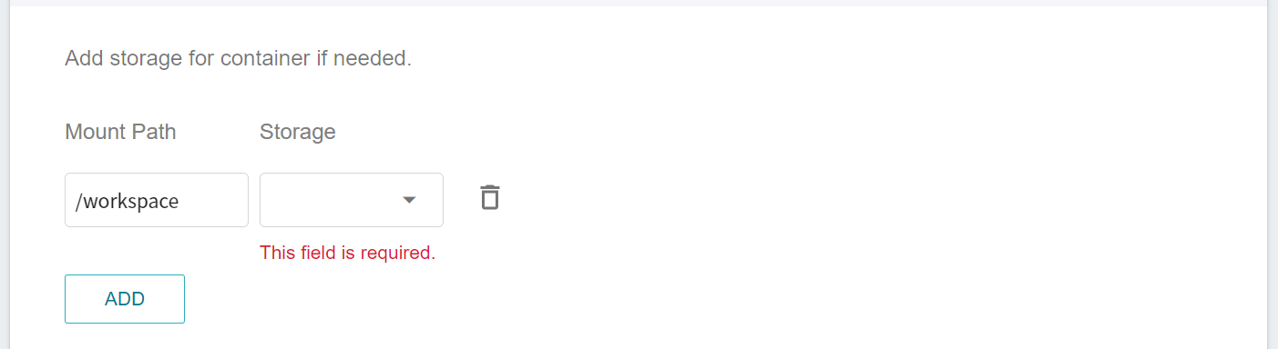Click the Mount Path column label

tap(120, 132)
